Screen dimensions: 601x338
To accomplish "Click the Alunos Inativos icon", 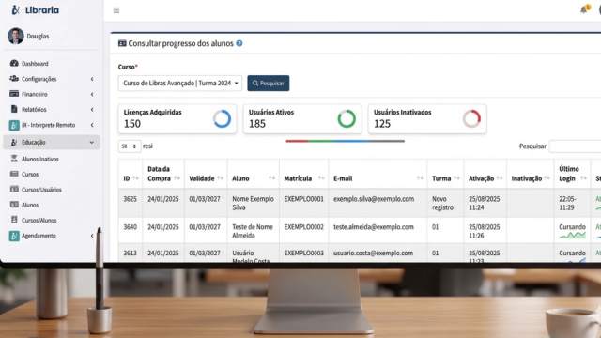I will (x=14, y=159).
